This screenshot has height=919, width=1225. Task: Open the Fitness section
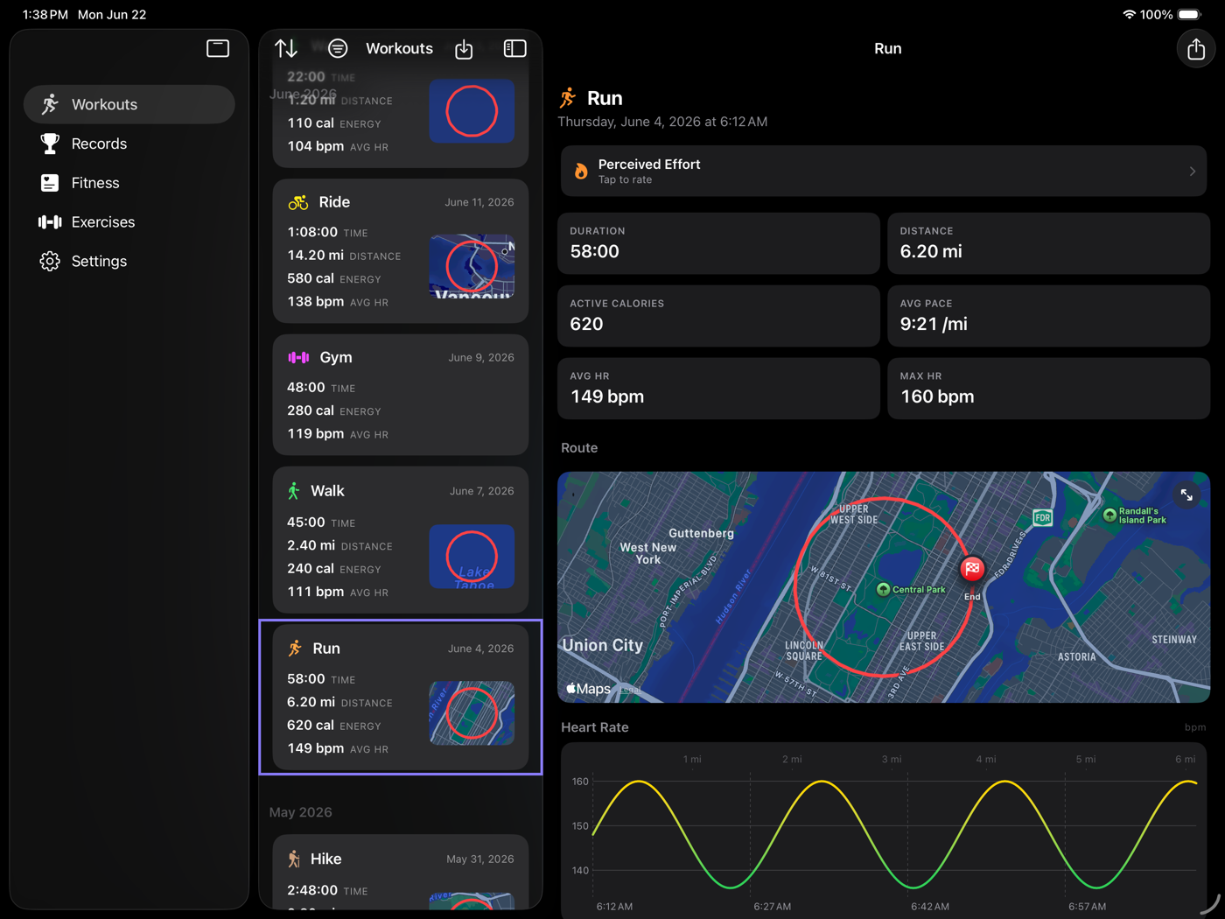click(129, 183)
